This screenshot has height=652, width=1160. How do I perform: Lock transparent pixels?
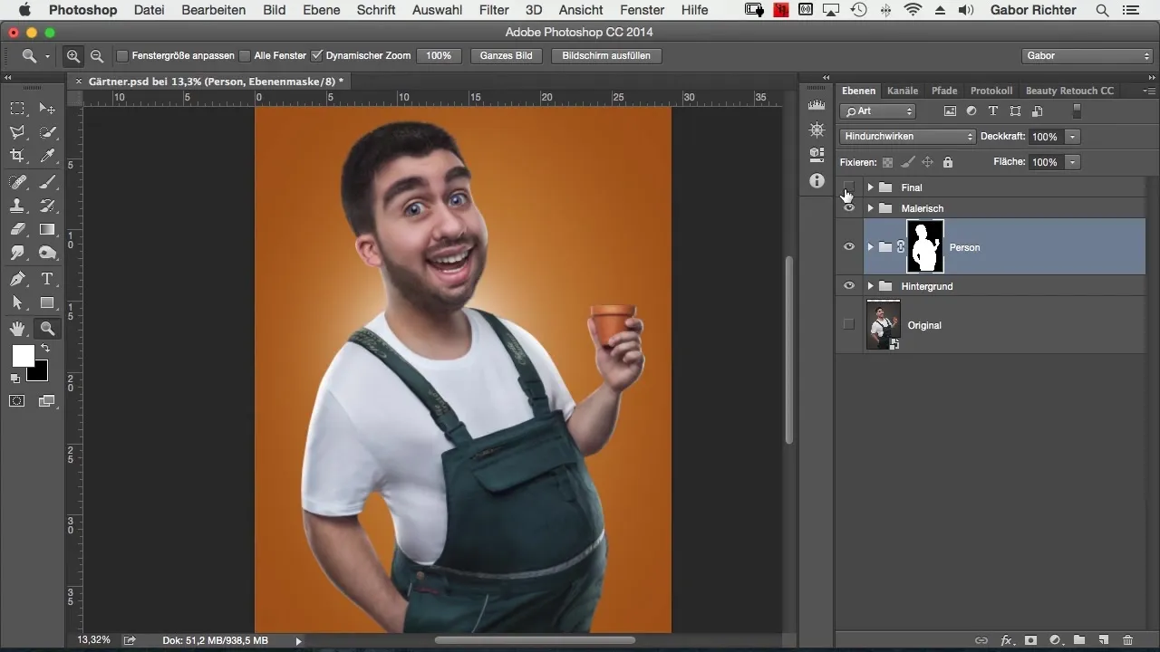888,162
